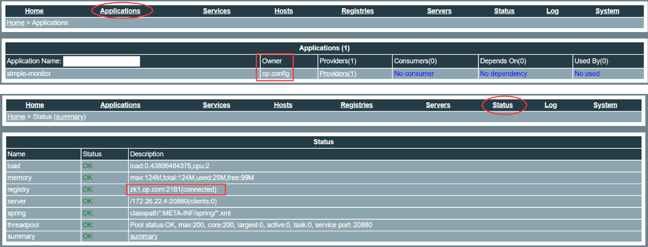Click OK status of registry row

tap(87, 189)
